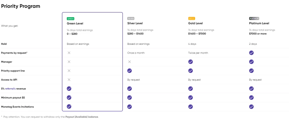The image size is (289, 130).
Task: Click the dark PLATINUM level badge
Action: tap(254, 19)
